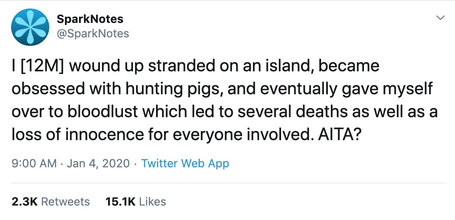This screenshot has width=455, height=220.
Task: View the 2.3K Retweets list
Action: pyautogui.click(x=51, y=201)
